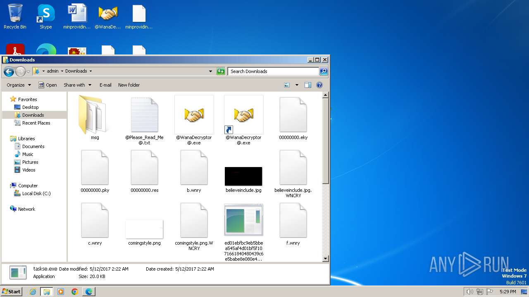Click the volume speaker tray icon
The width and height of the screenshot is (529, 297).
click(x=469, y=292)
